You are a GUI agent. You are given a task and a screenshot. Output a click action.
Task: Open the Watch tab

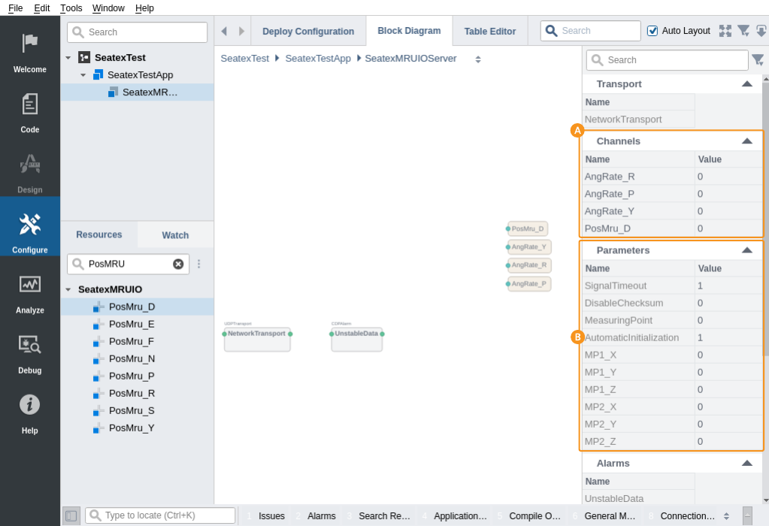click(175, 235)
